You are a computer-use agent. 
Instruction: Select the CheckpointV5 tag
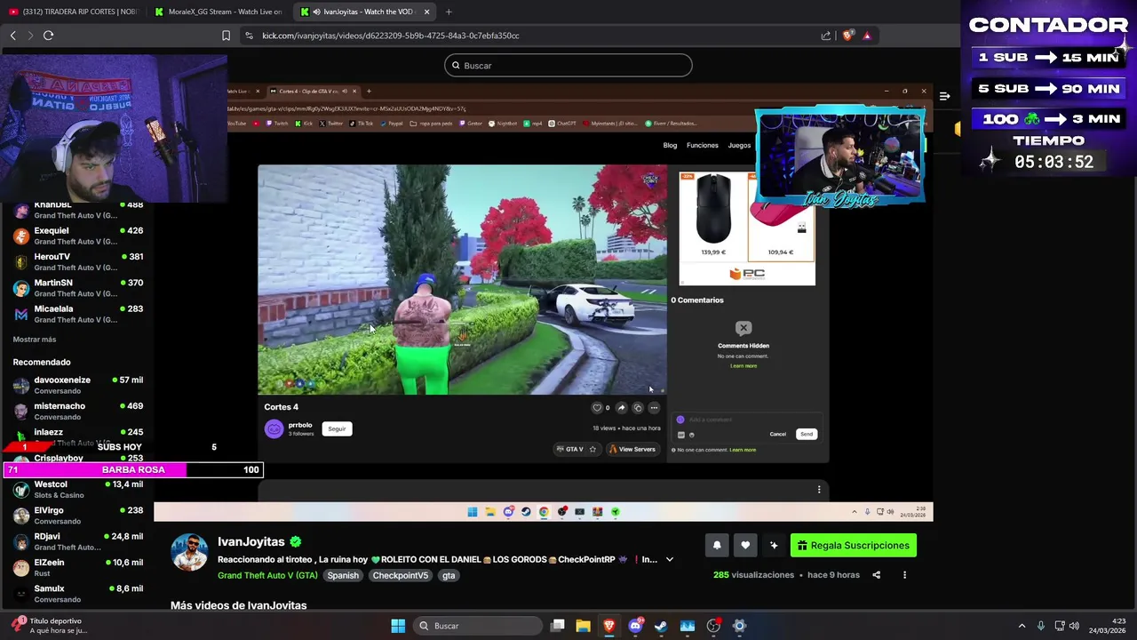(x=401, y=575)
